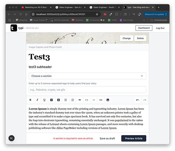Insert a blockquote
175x151 pixels.
pyautogui.click(x=79, y=100)
